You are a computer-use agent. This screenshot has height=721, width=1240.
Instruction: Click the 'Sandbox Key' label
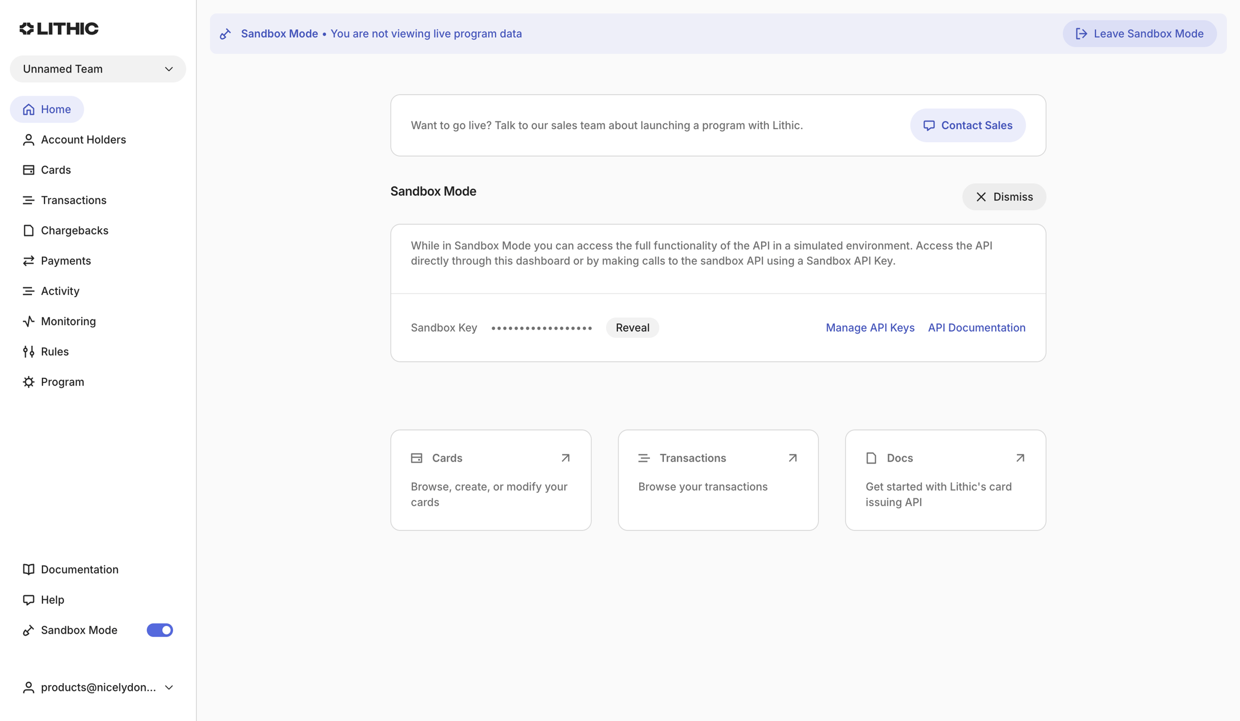[444, 328]
